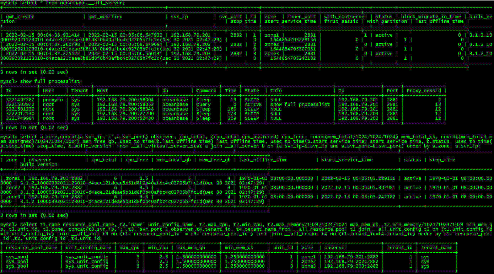Click the gmt_create column header
The width and height of the screenshot is (494, 274).
(20, 17)
